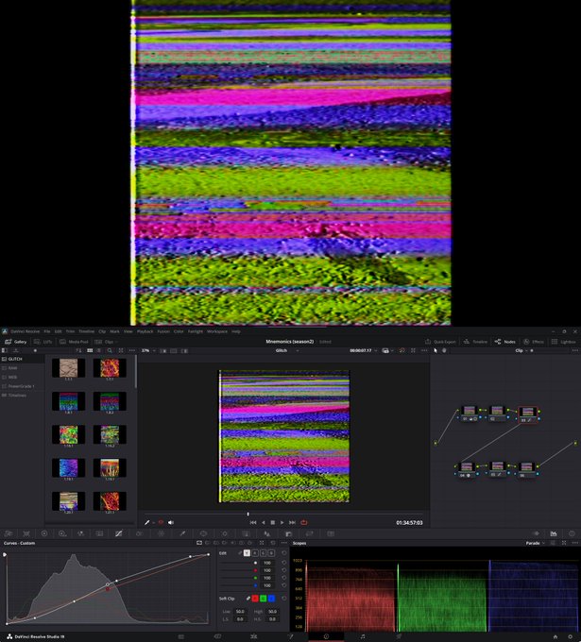Open the Workspace menu
This screenshot has width=581, height=642.
tap(217, 331)
